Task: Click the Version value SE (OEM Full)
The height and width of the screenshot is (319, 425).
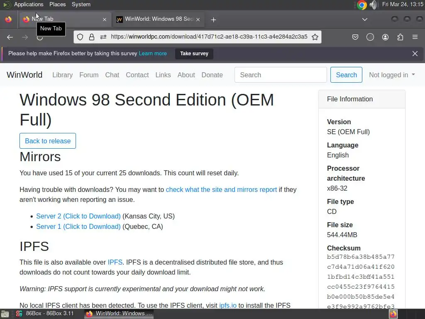Action: coord(348,132)
